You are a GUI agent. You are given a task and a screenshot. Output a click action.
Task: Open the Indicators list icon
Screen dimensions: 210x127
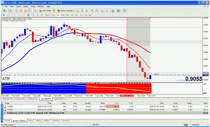(112, 11)
